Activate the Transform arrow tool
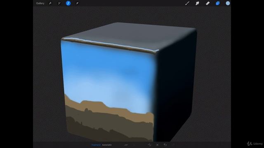This screenshot has height=148, width=264. (77, 3)
